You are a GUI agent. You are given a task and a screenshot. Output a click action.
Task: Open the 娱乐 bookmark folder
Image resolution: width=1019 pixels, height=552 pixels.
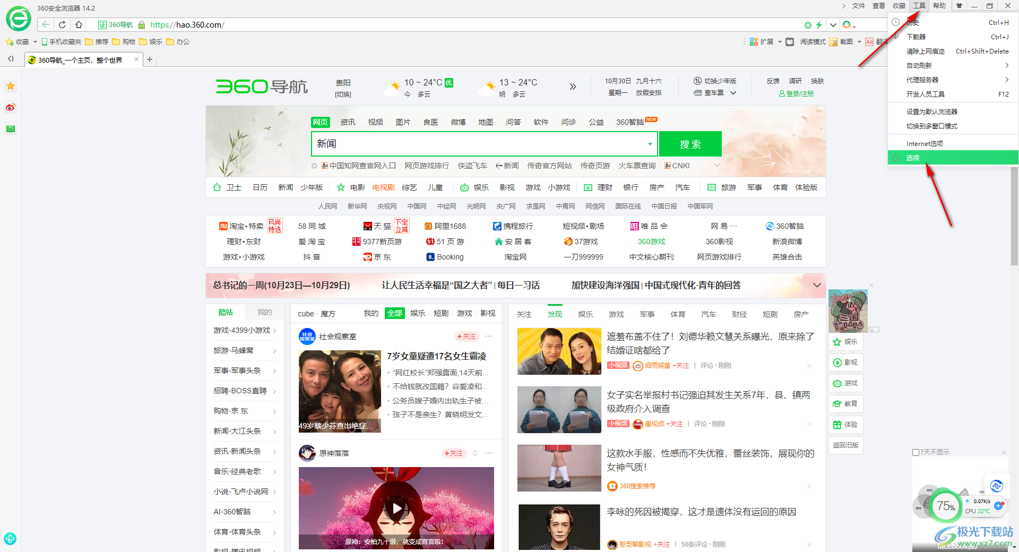pyautogui.click(x=151, y=42)
